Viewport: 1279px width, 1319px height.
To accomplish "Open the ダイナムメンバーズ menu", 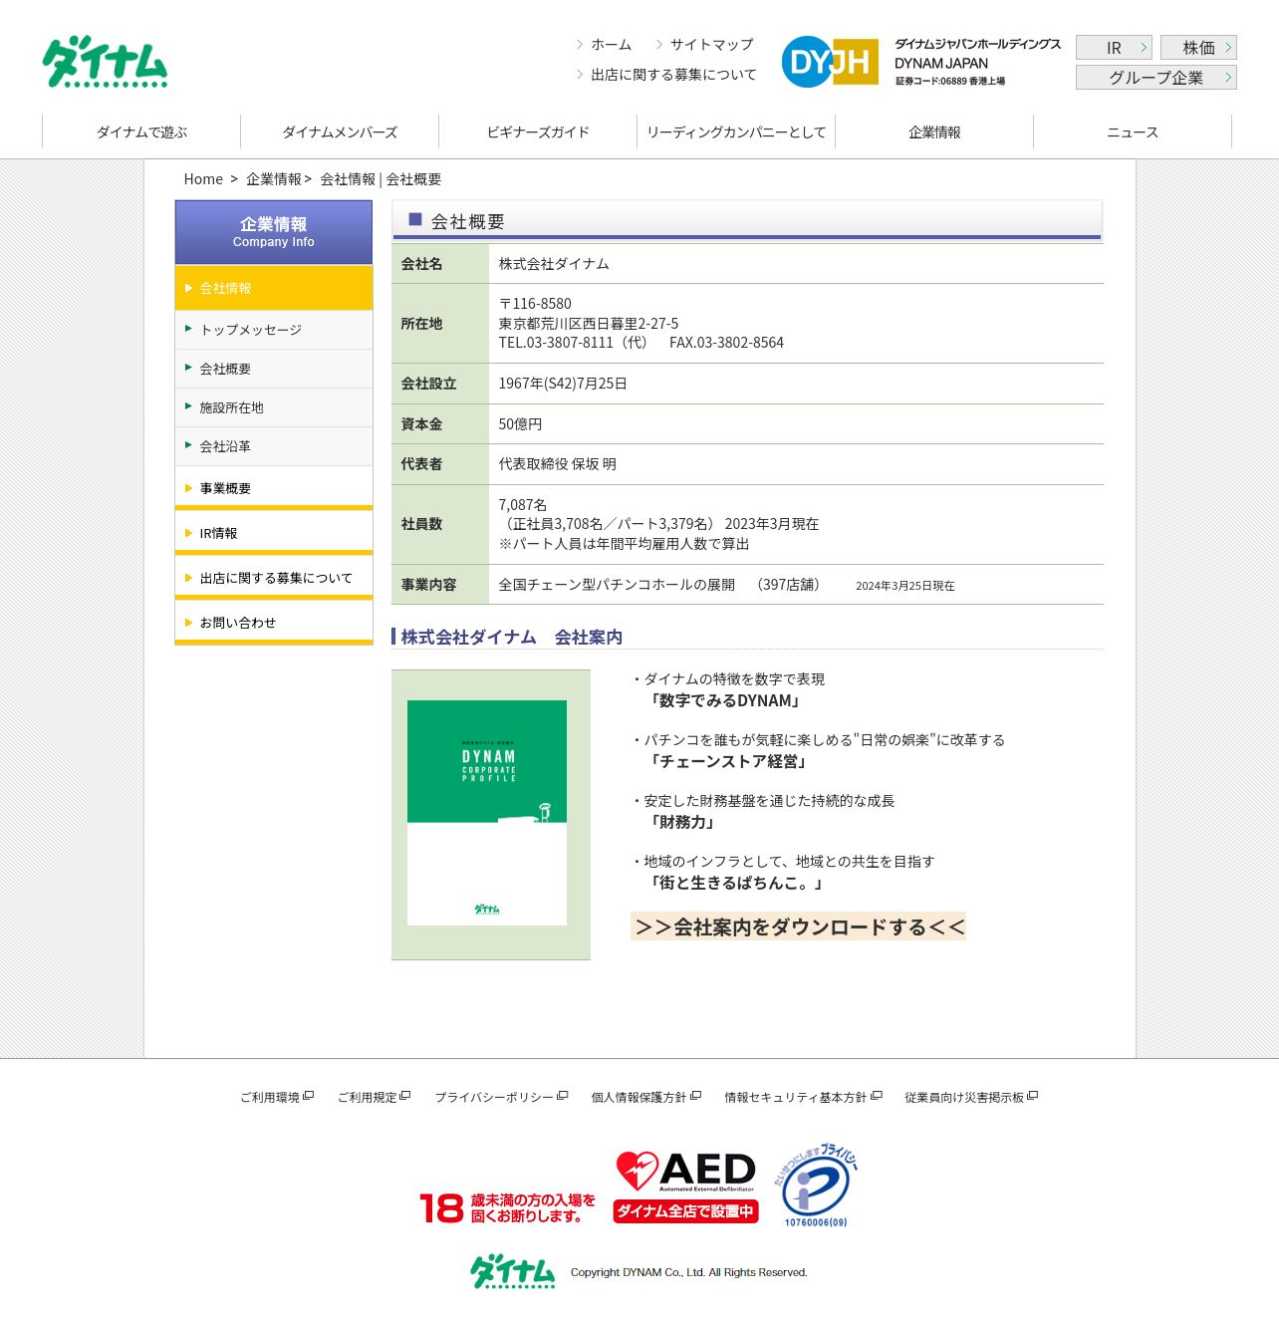I will click(x=340, y=132).
